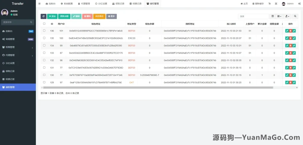Open 分红设置 in the sidebar
The height and width of the screenshot is (145, 303).
(18, 63)
